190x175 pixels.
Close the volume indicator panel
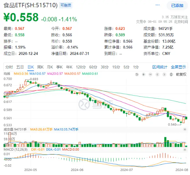tap(185, 129)
